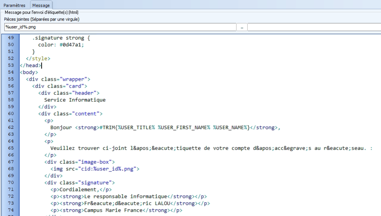The image size is (381, 216).
Task: Click the 'Service Informatique' text
Action: coord(75,100)
